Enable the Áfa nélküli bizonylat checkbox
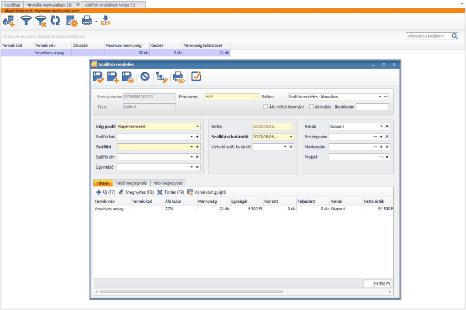This screenshot has width=466, height=310. pos(265,107)
